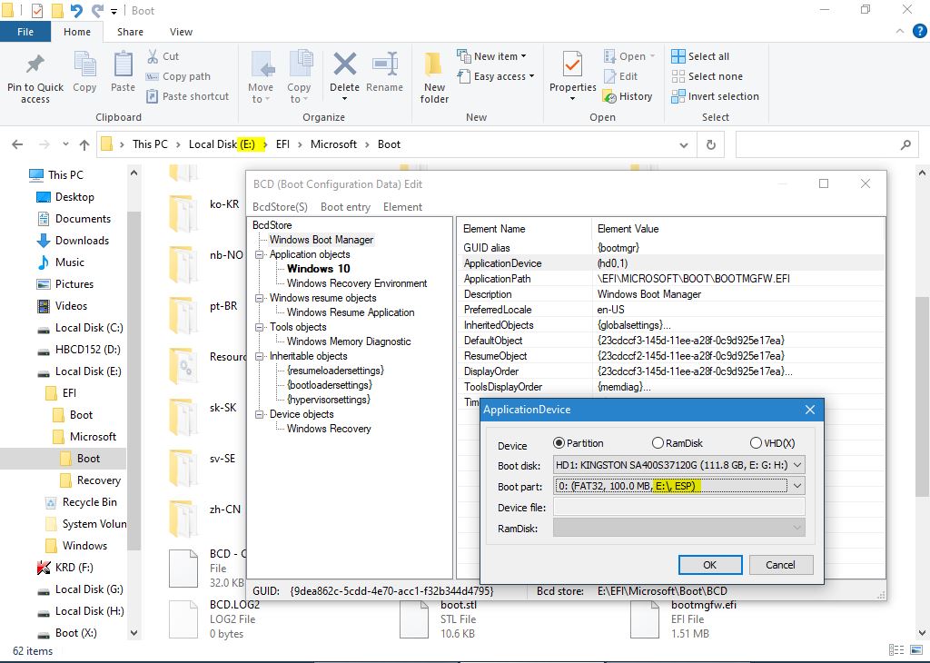
Task: Select the Partition radio button
Action: (559, 443)
